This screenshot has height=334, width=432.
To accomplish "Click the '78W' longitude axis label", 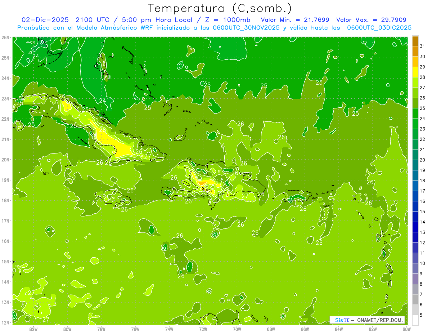I will click(x=101, y=329).
